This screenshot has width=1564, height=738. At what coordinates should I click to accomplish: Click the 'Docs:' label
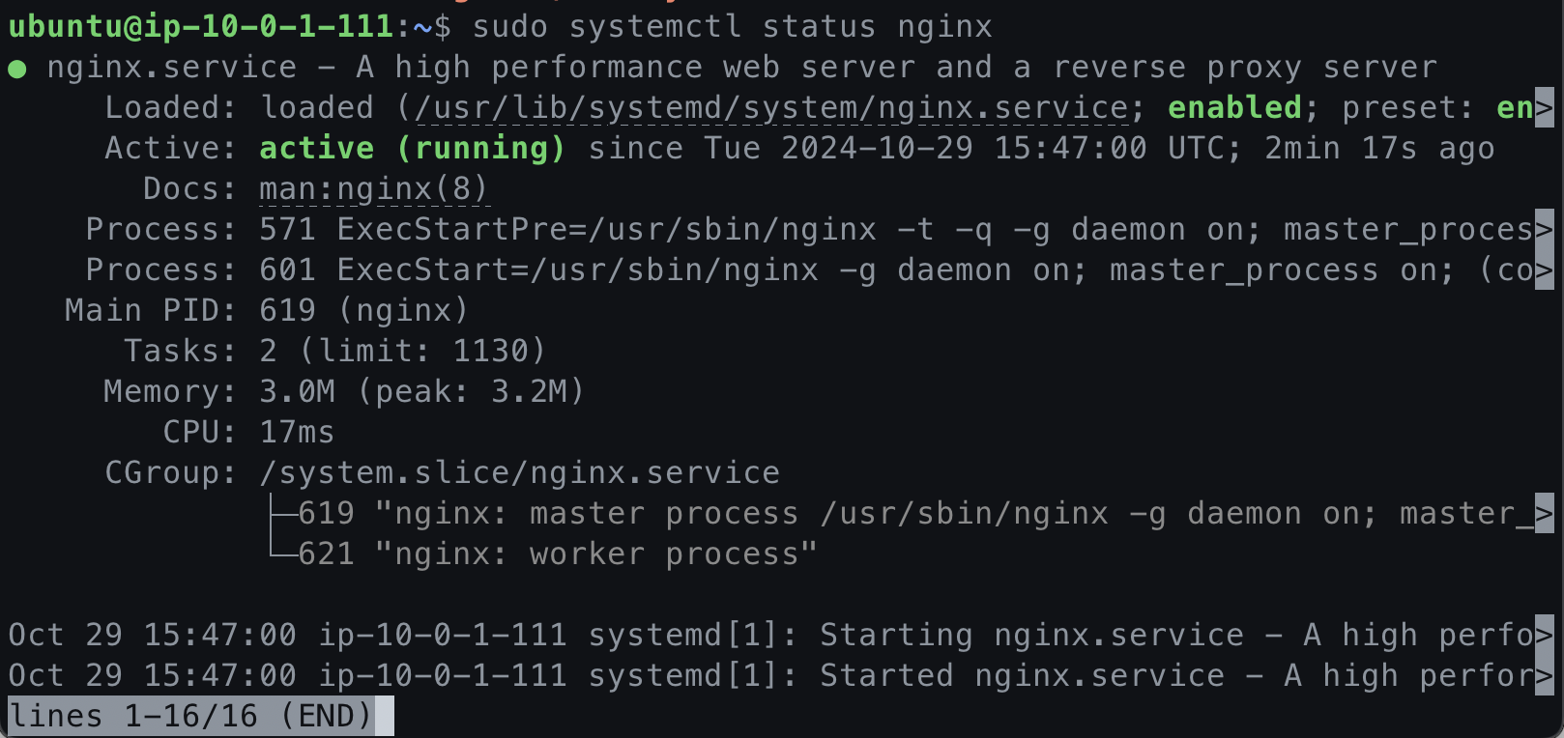click(x=190, y=188)
